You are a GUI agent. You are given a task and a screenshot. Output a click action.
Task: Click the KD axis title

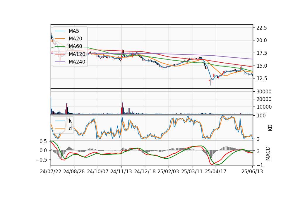coord(270,128)
